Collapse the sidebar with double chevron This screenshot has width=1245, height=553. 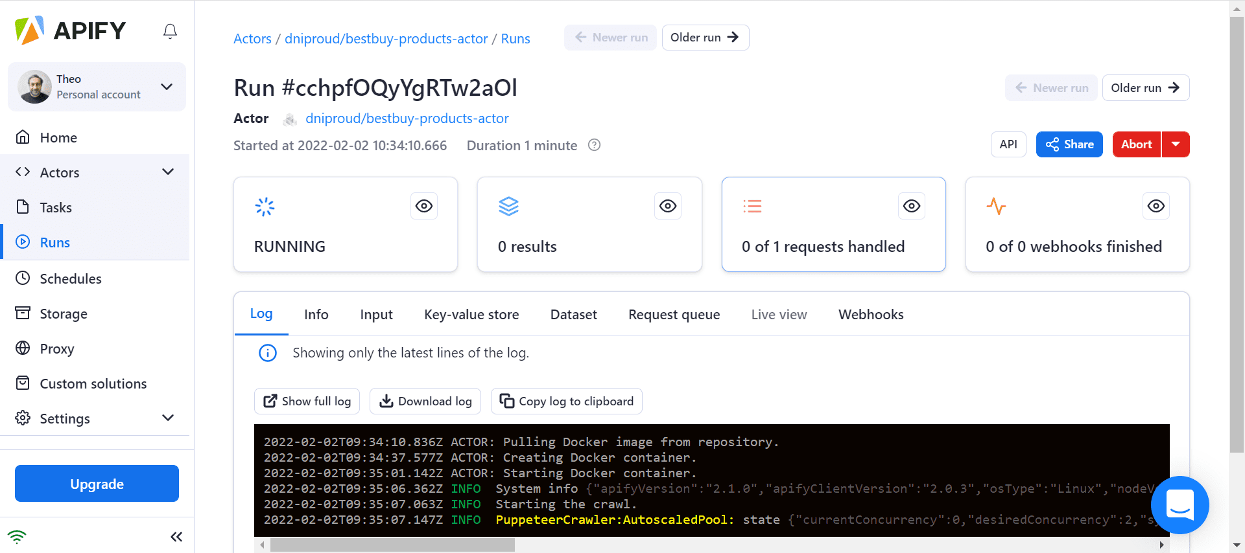[x=176, y=536]
